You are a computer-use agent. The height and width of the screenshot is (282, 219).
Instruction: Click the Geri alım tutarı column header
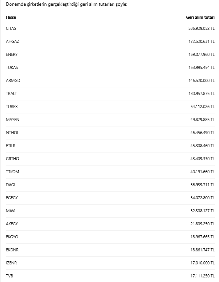tap(200, 17)
